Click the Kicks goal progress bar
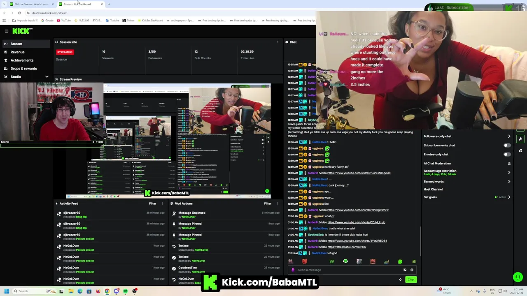527x296 pixels. [x=51, y=146]
